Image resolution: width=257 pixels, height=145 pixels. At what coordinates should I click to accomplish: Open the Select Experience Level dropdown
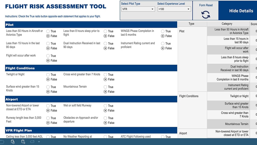coord(174,9)
